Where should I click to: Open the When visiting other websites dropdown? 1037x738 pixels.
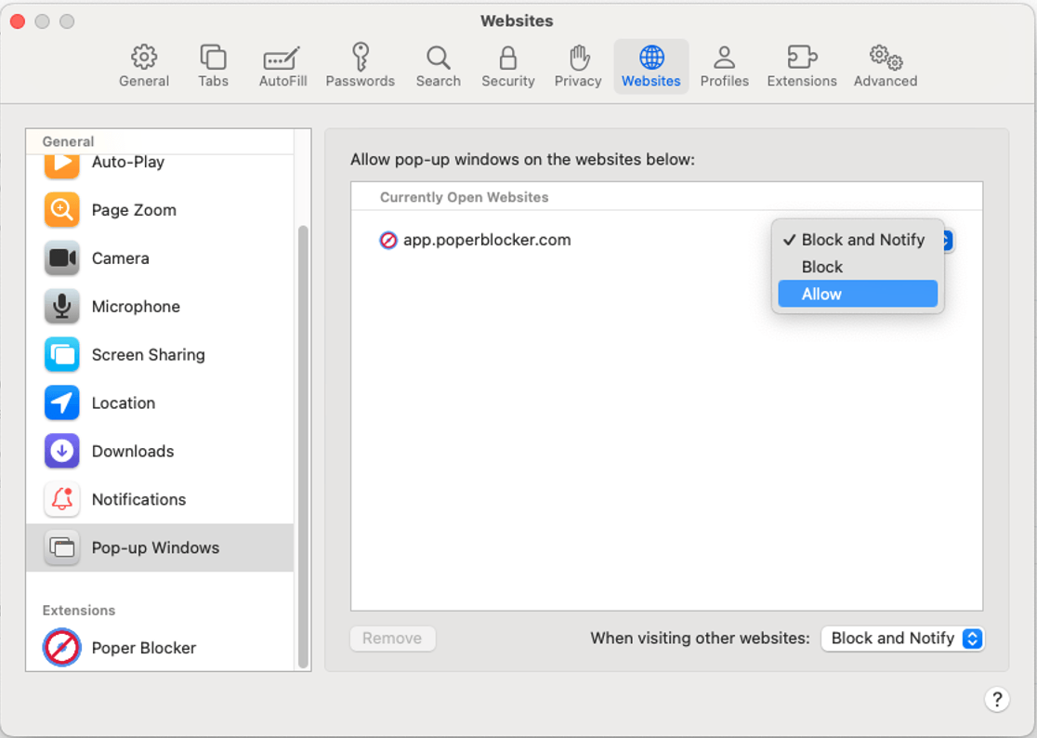point(901,639)
